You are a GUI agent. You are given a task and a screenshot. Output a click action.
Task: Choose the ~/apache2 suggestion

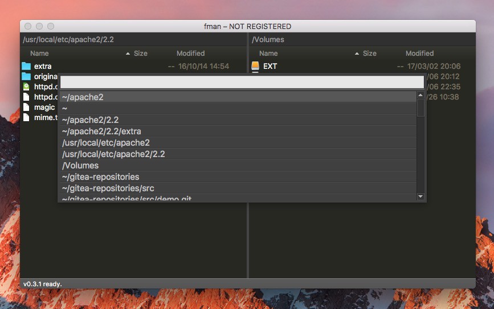click(x=239, y=97)
